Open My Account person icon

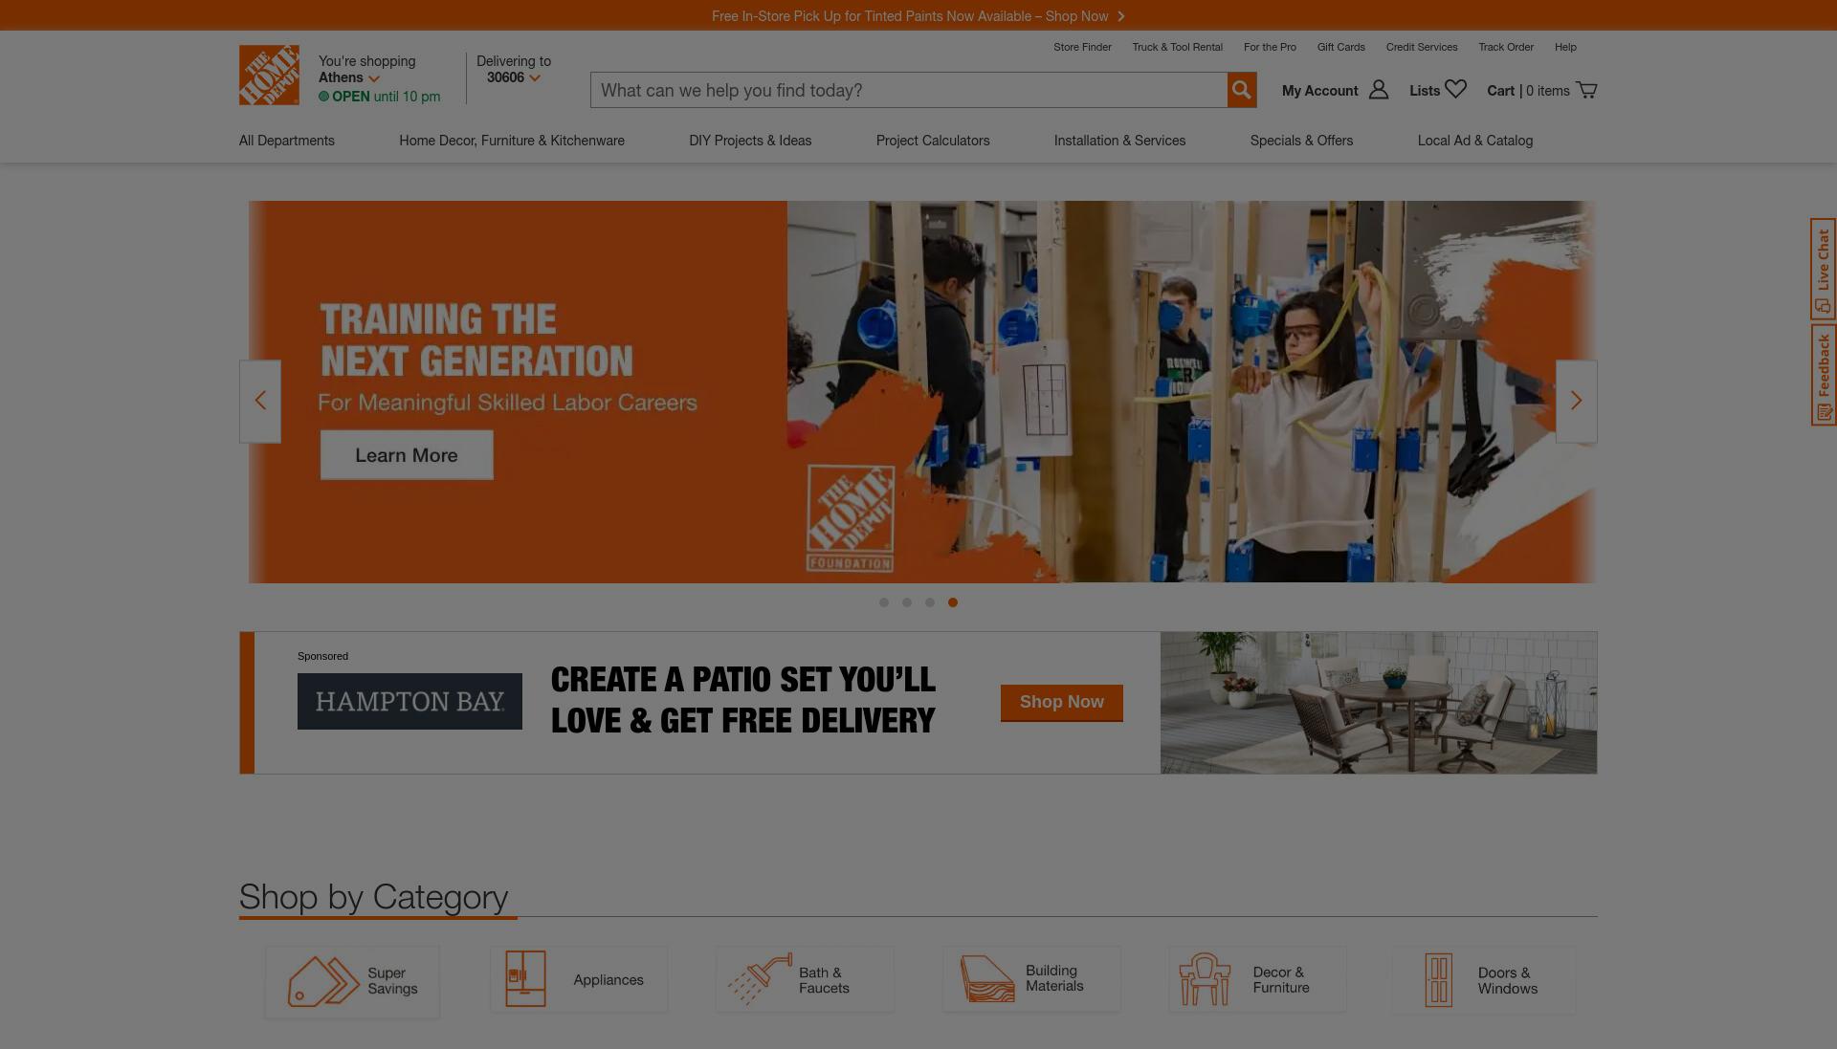(1379, 90)
